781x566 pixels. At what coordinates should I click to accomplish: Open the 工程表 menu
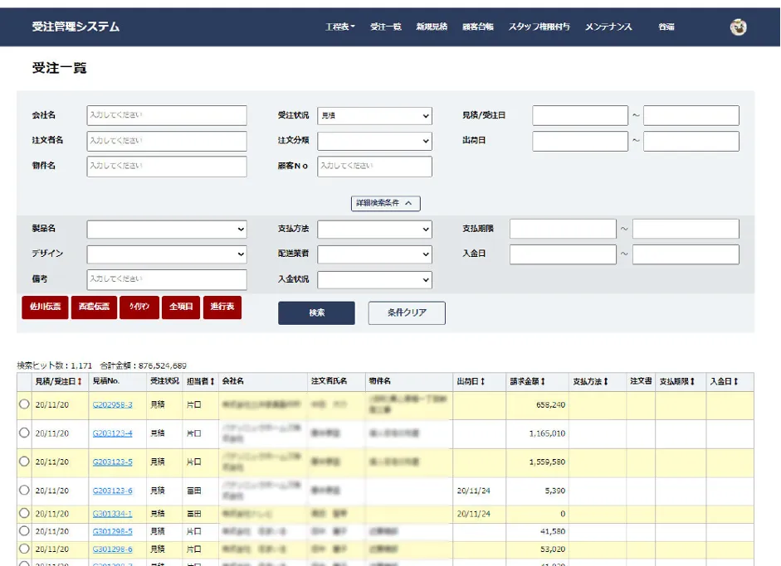click(339, 27)
